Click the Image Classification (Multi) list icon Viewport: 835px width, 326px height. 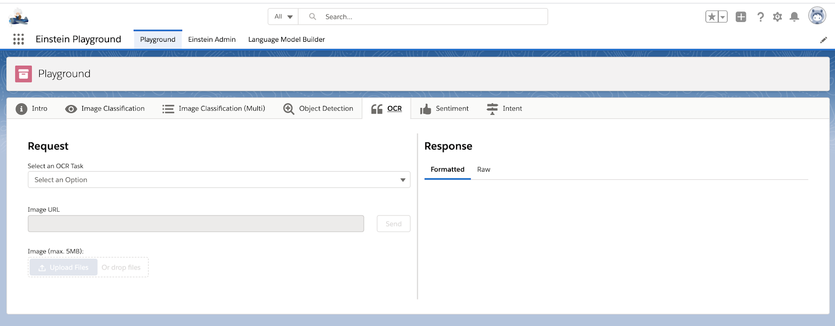pyautogui.click(x=168, y=109)
